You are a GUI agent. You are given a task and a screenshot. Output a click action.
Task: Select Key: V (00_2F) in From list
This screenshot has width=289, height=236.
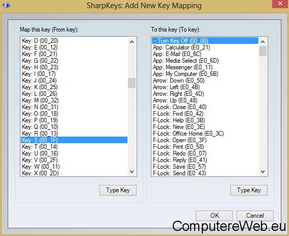pyautogui.click(x=74, y=160)
